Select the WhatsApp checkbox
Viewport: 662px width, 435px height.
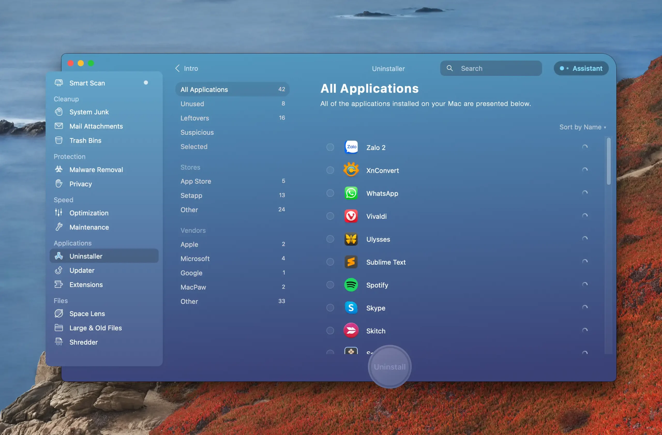(x=330, y=193)
